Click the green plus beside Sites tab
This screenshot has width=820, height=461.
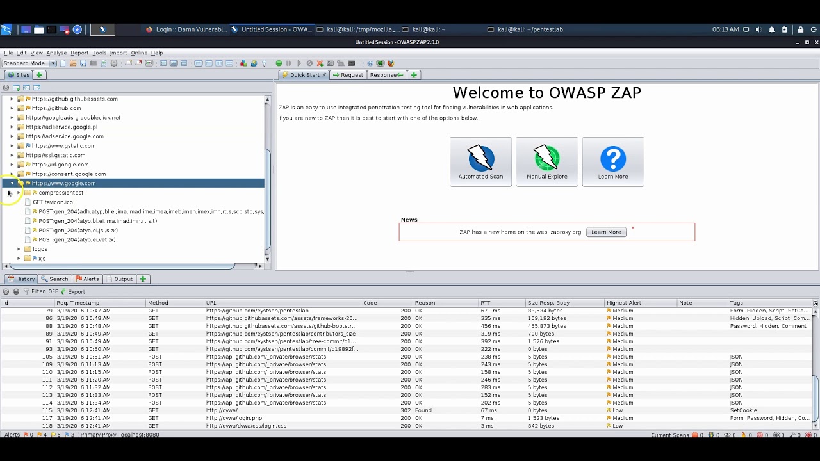pos(39,75)
